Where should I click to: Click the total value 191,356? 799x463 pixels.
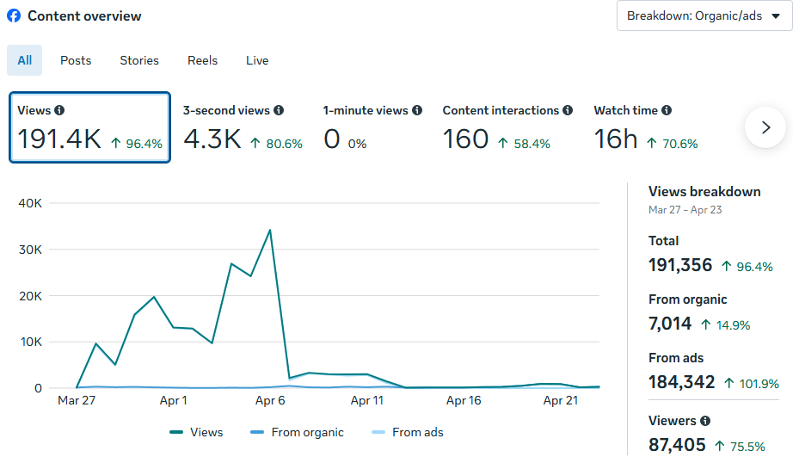coord(680,265)
